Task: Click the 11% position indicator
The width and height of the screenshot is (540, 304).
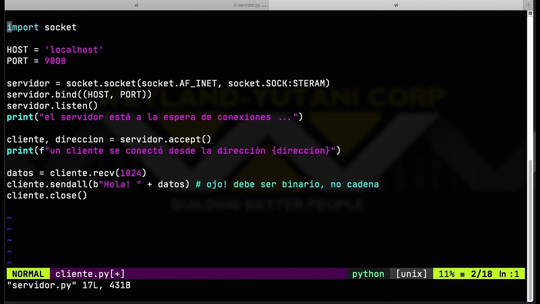Action: click(447, 274)
